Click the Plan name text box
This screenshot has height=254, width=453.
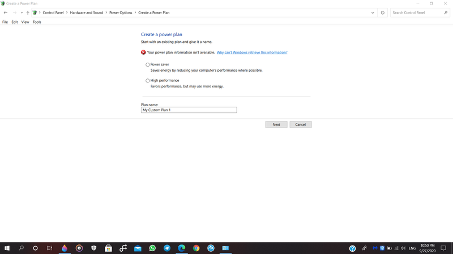point(189,110)
